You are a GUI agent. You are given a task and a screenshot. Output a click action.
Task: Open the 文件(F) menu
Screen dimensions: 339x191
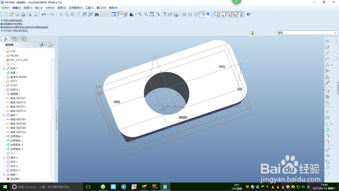[x=5, y=8]
